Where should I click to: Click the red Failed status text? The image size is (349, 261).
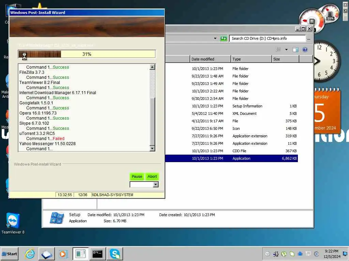click(59, 139)
